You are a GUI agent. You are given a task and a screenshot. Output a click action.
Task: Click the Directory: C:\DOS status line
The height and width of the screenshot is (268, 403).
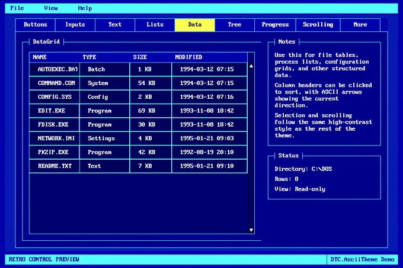303,169
